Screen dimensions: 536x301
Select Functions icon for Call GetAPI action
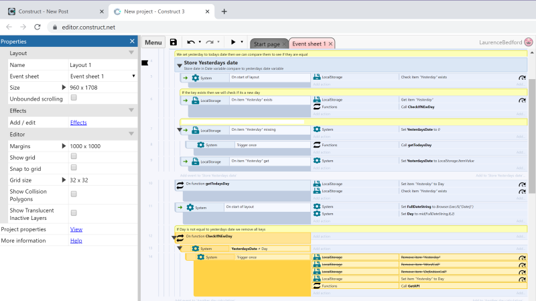(317, 286)
